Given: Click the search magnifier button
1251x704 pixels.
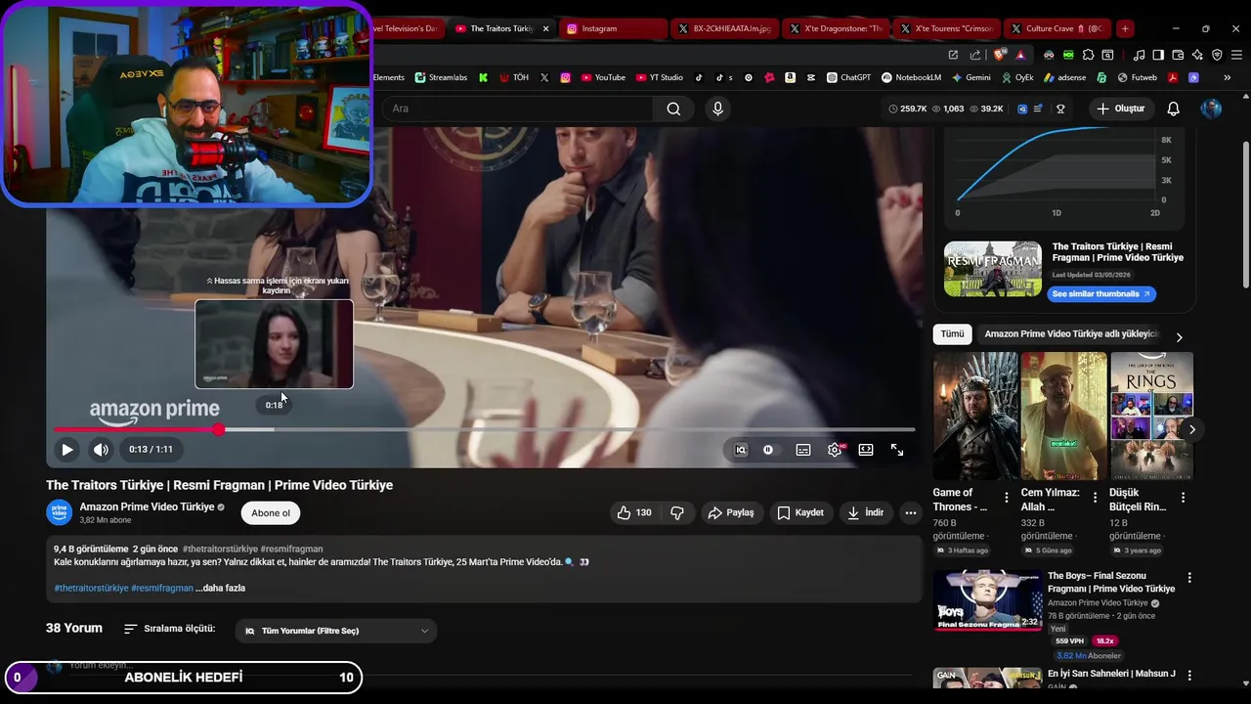Looking at the screenshot, I should click(x=673, y=109).
